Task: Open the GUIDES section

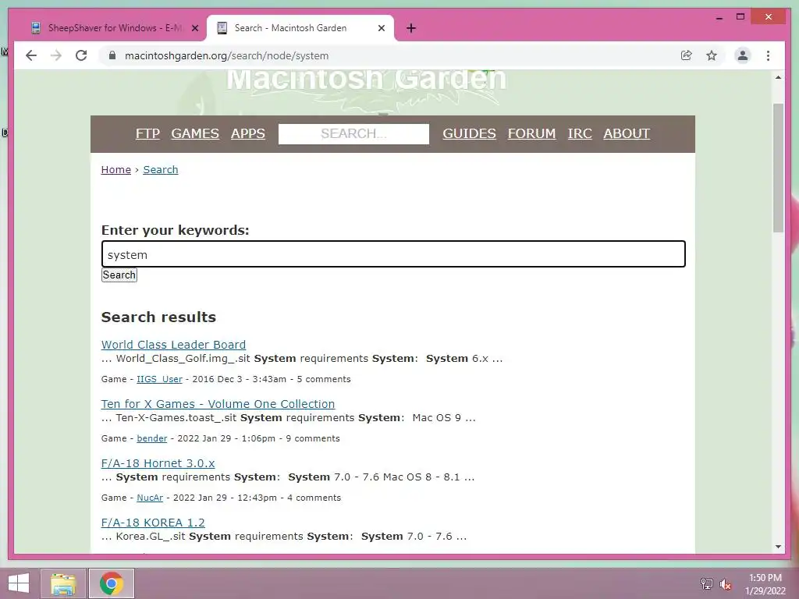Action: click(x=469, y=133)
